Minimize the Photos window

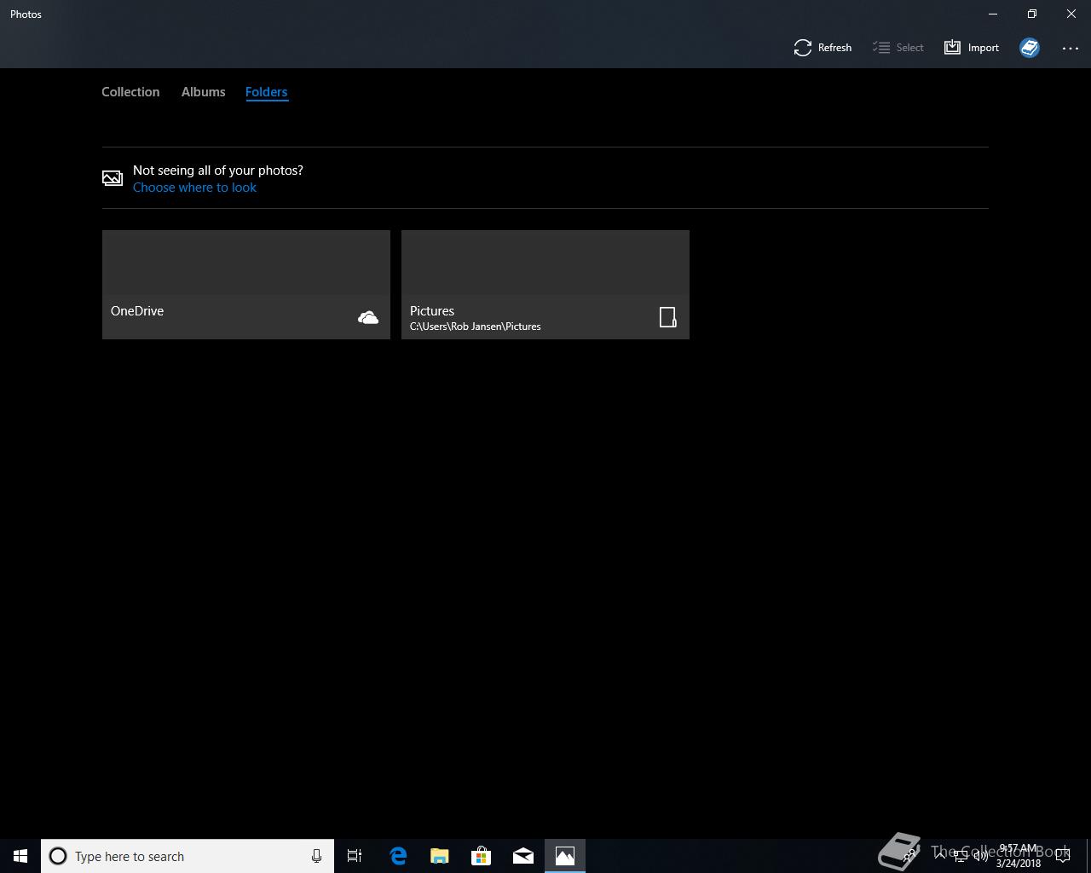click(x=993, y=14)
